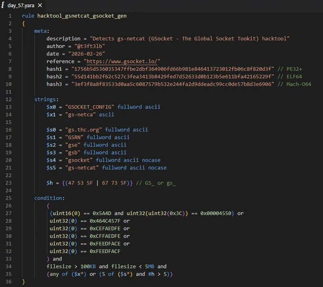Click the 'rule' keyword on line 1
This screenshot has width=323, height=287.
tap(28, 16)
